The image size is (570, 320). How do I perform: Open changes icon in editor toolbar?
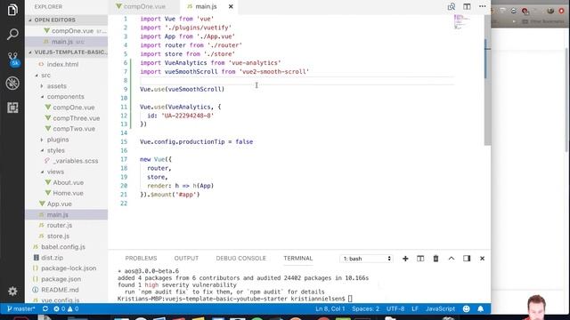click(x=452, y=6)
